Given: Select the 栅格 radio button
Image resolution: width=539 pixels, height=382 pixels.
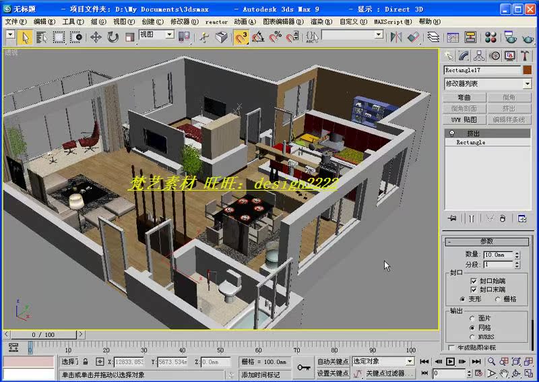Looking at the screenshot, I should [498, 299].
